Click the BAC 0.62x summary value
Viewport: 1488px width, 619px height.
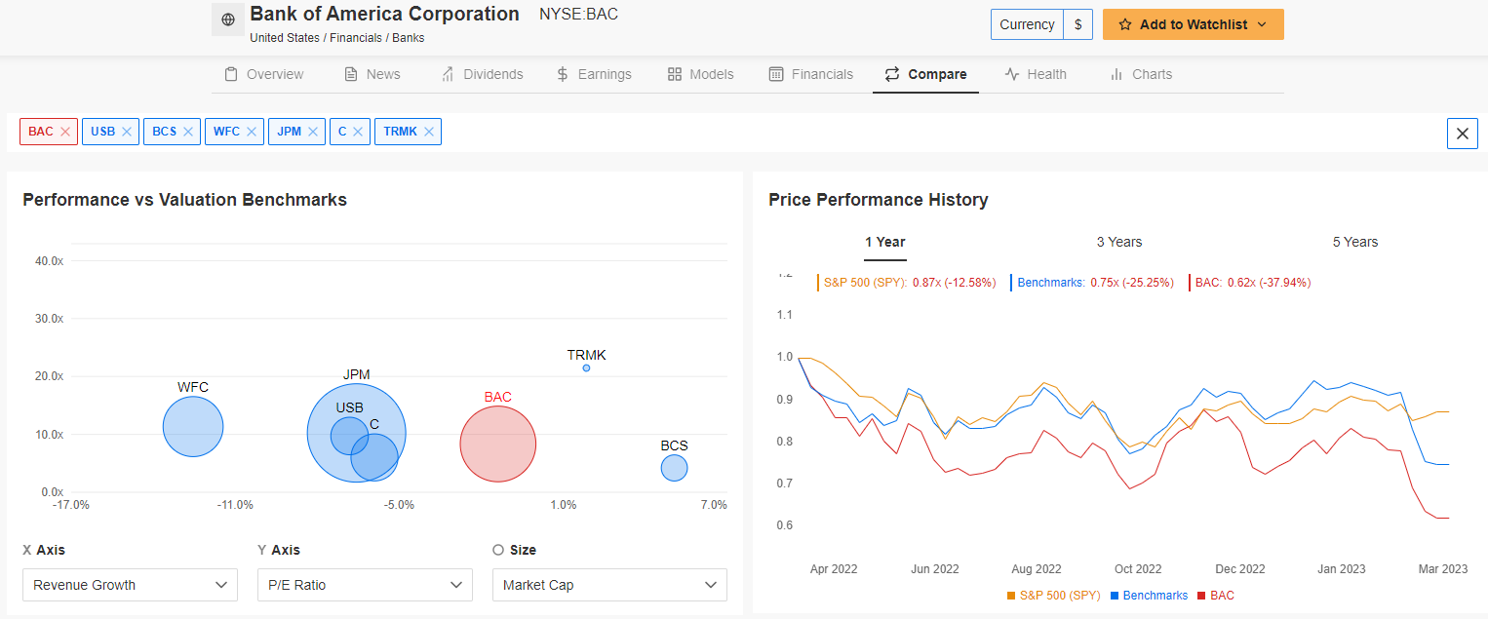click(1269, 283)
